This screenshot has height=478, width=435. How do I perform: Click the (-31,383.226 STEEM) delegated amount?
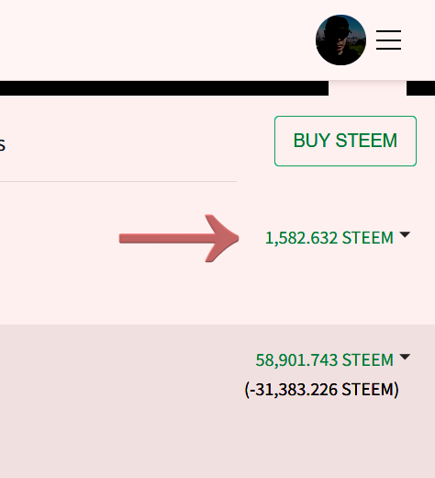click(x=322, y=390)
